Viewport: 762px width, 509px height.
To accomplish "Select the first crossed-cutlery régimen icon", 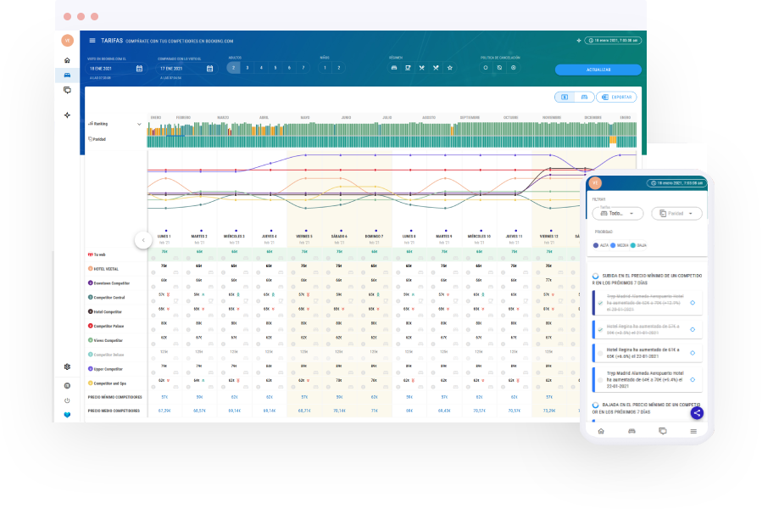I will click(x=422, y=68).
